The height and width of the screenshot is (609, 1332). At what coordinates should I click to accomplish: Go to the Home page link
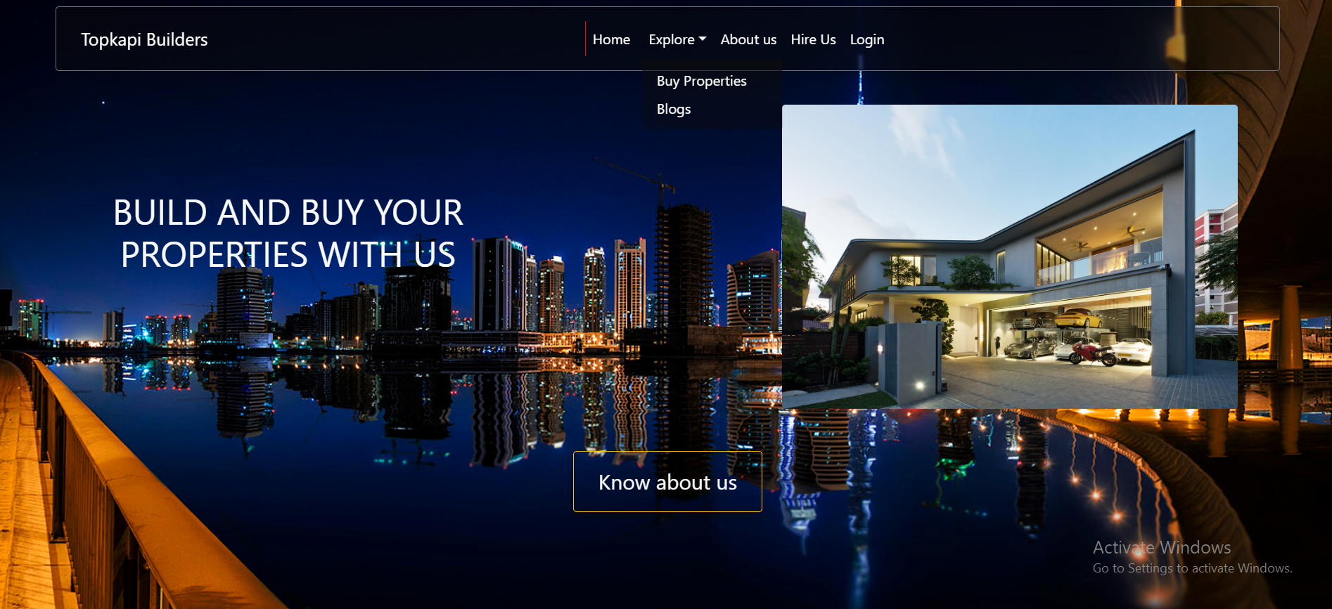[x=611, y=40]
